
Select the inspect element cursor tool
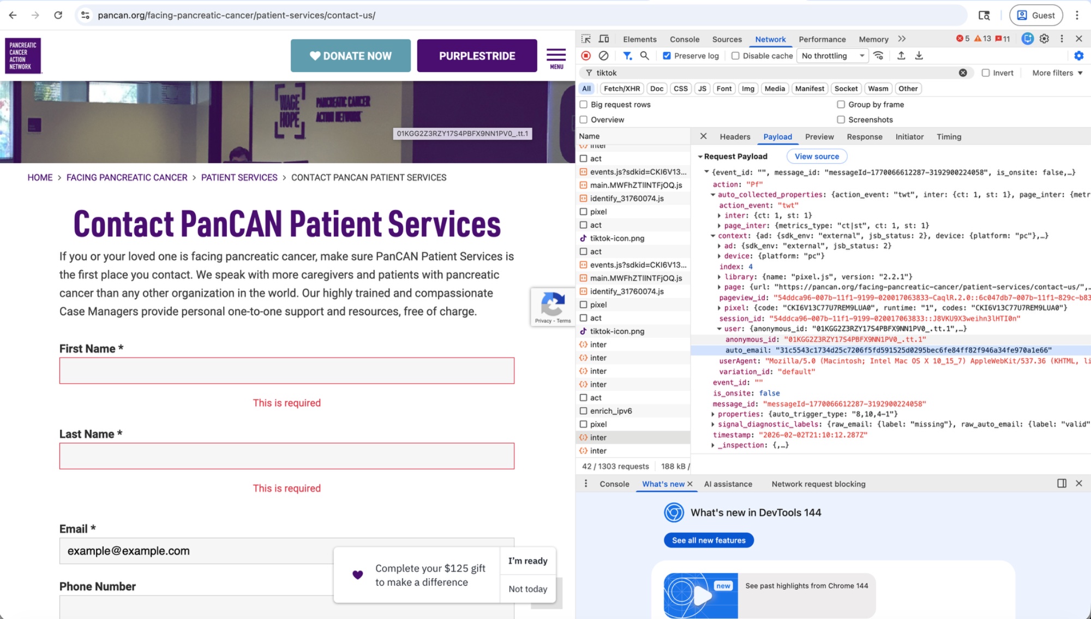coord(586,39)
